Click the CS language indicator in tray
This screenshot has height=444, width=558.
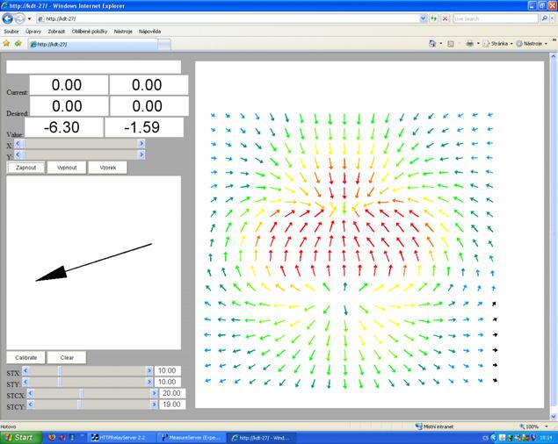485,438
